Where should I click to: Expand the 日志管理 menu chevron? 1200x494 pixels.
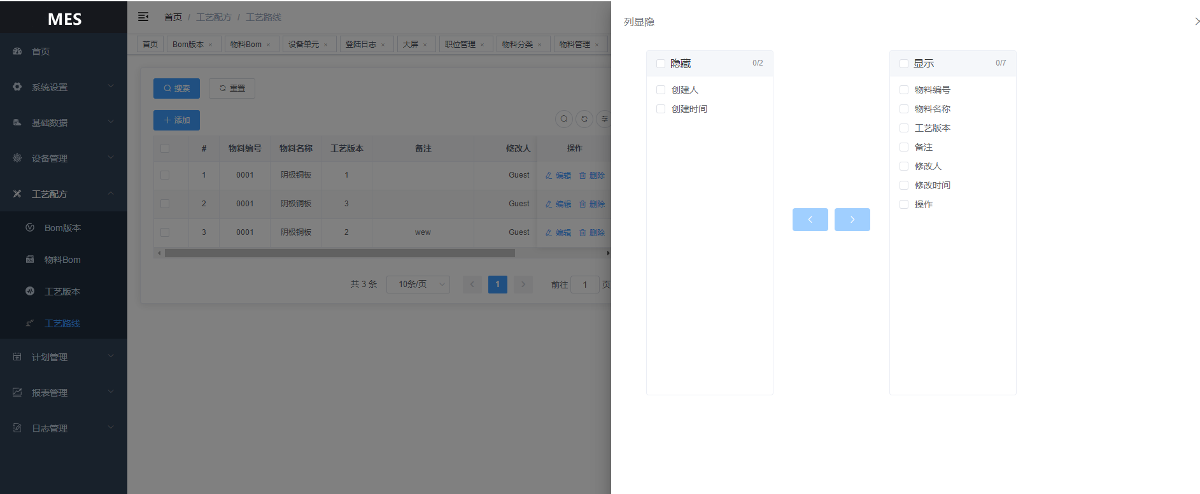(x=111, y=427)
